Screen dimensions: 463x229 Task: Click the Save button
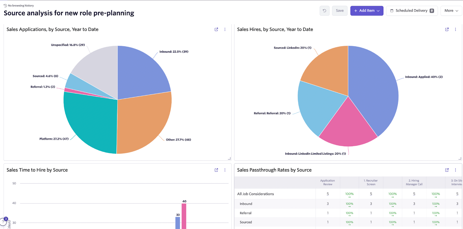point(340,11)
